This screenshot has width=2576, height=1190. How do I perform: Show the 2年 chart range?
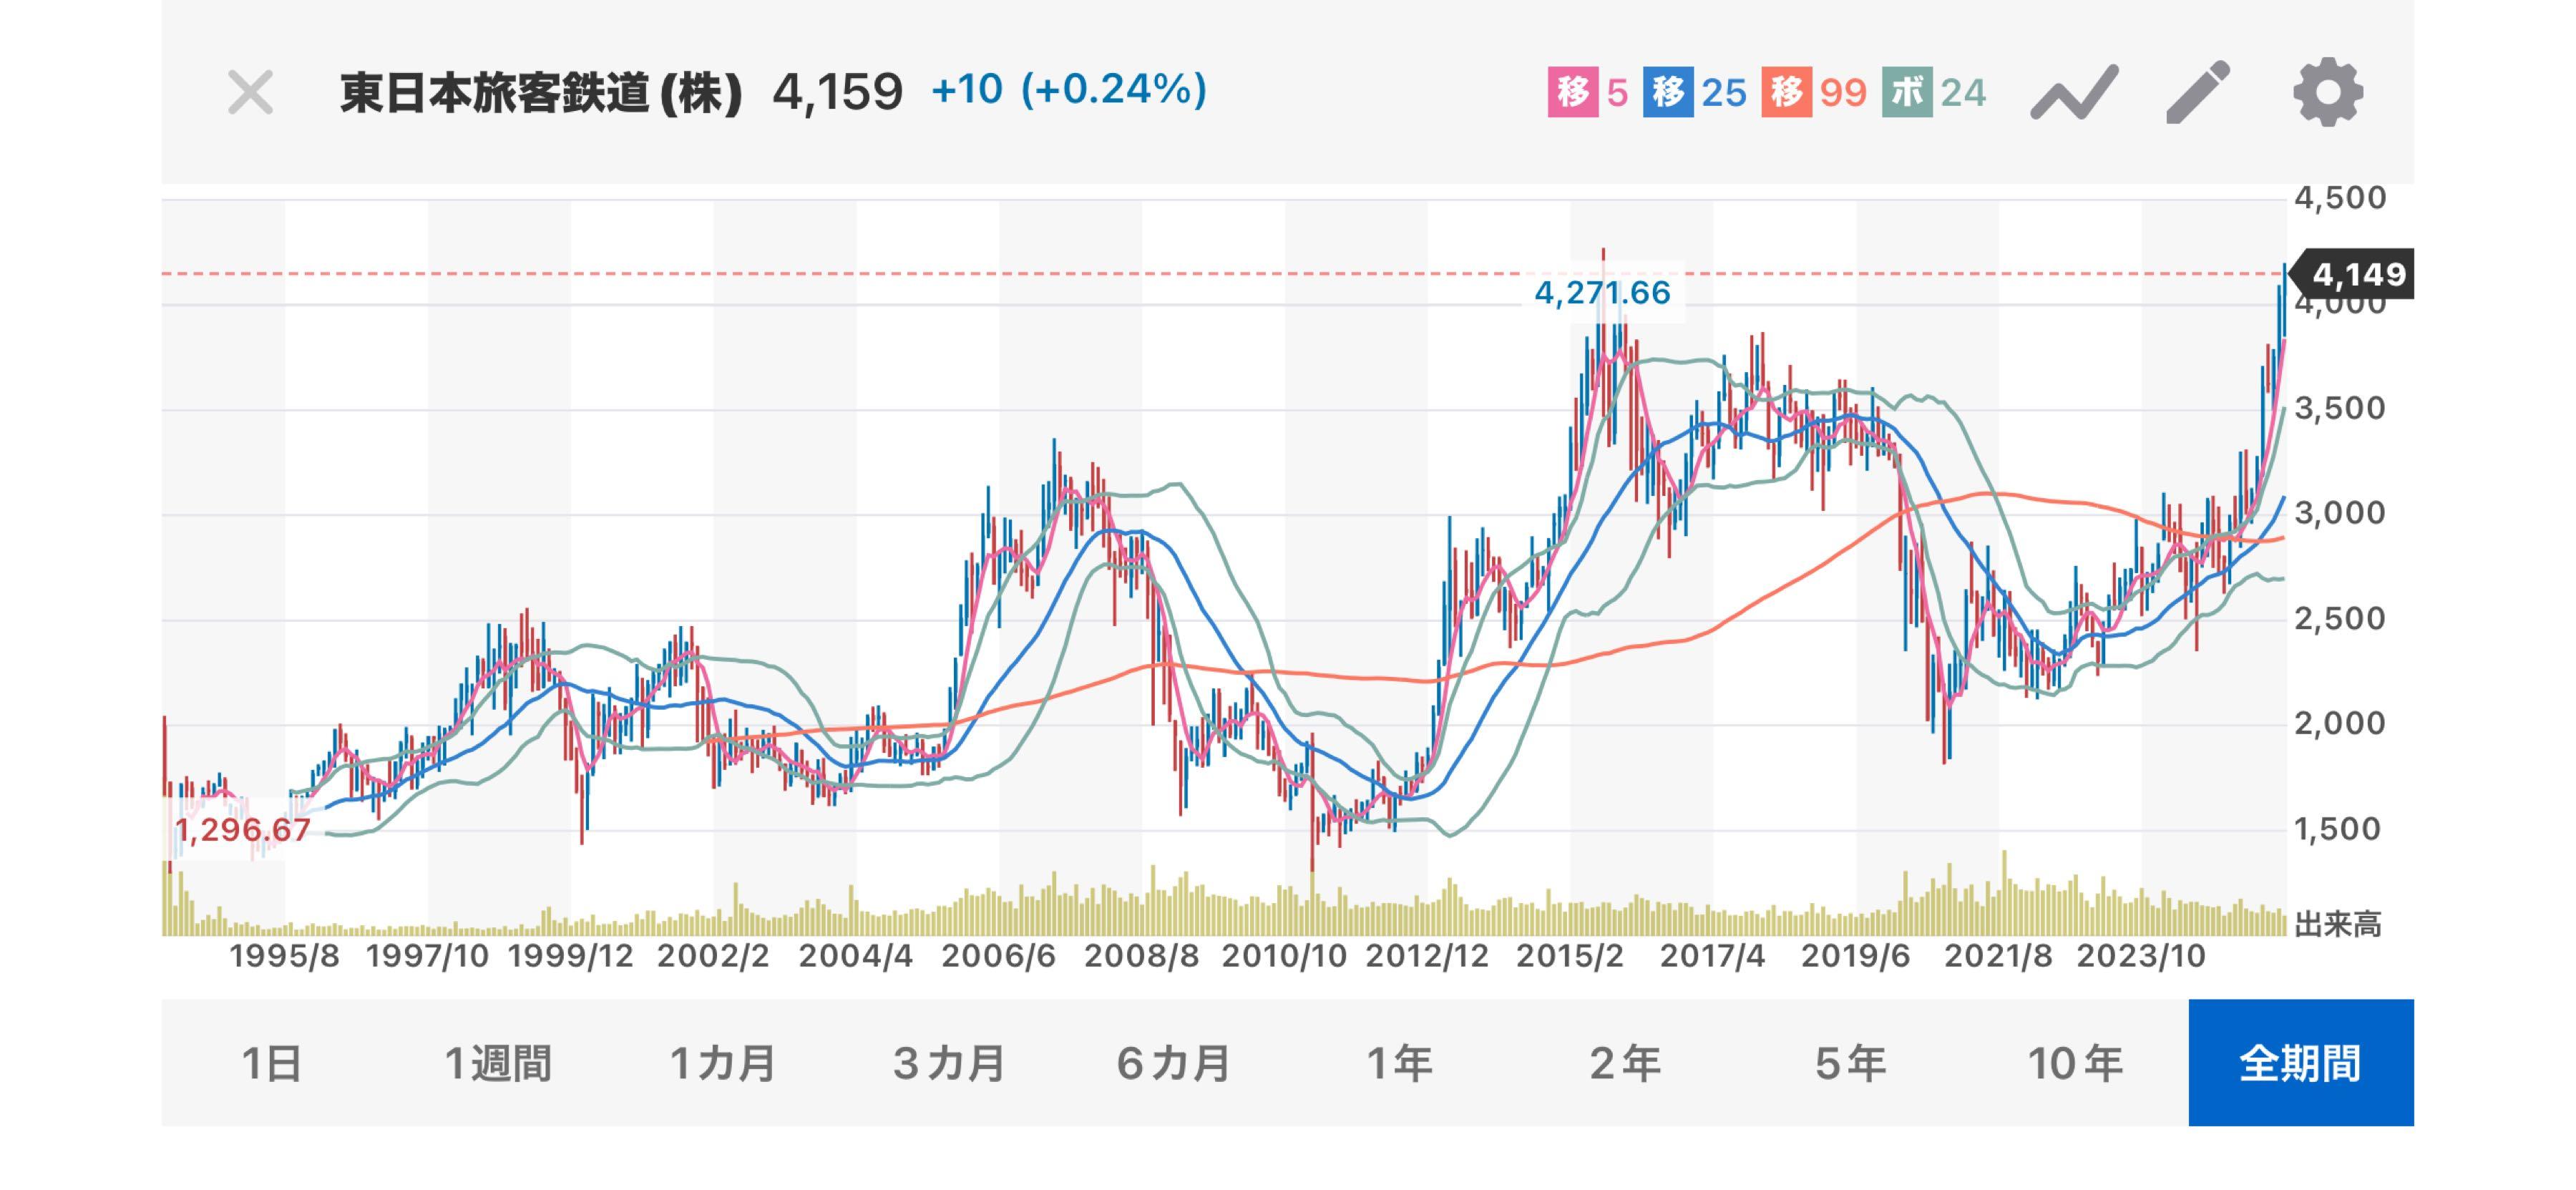1625,1063
